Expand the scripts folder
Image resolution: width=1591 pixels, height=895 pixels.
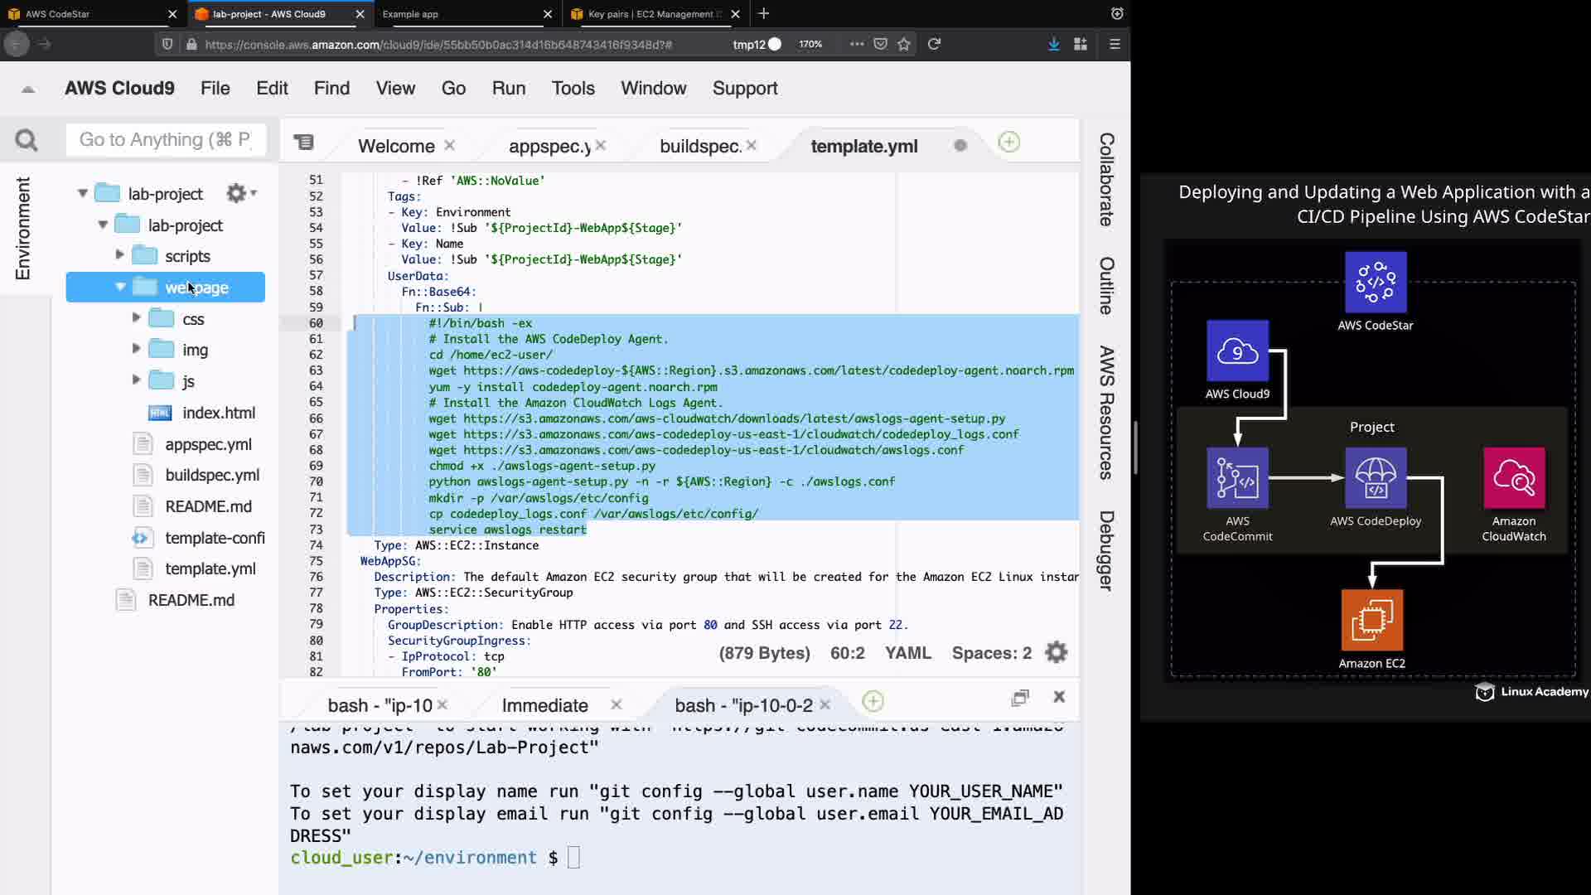point(119,255)
